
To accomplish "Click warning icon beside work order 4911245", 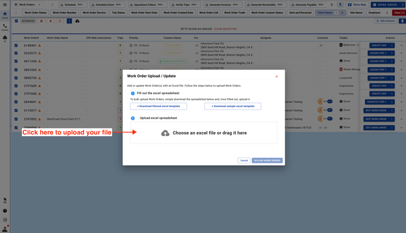I will pos(39,61).
